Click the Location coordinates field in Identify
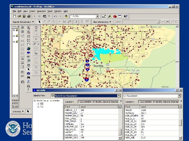Image resolution: width=189 pixels, height=141 pixels. (98, 102)
